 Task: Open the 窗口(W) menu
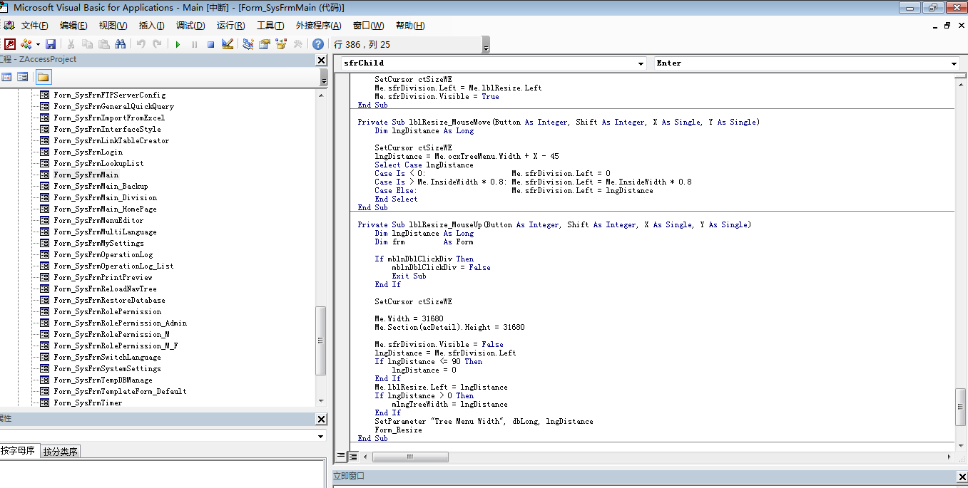368,26
